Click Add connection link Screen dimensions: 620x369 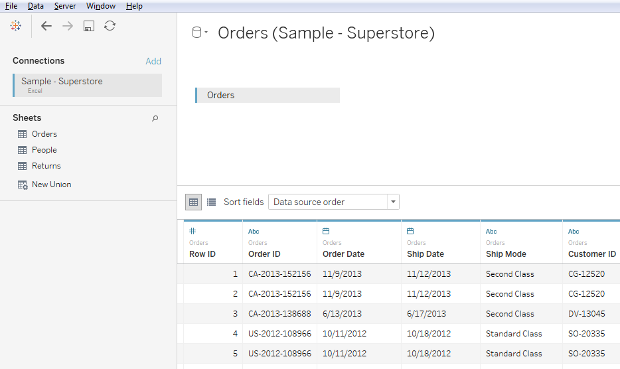(x=153, y=61)
